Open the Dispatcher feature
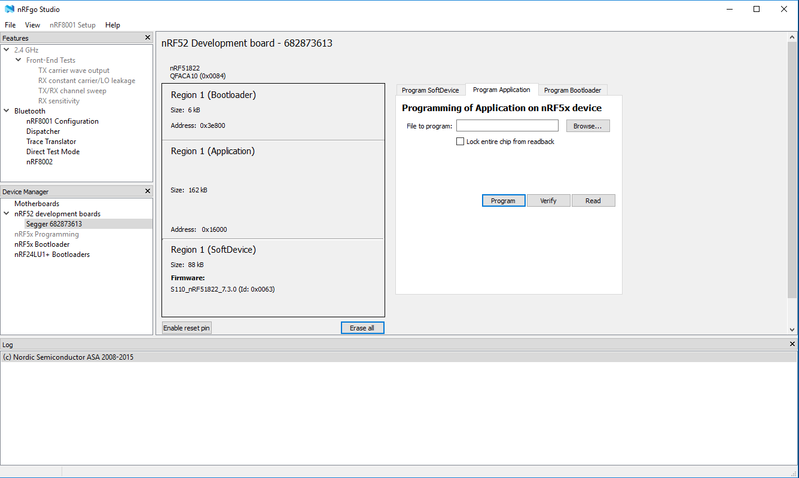 tap(43, 131)
